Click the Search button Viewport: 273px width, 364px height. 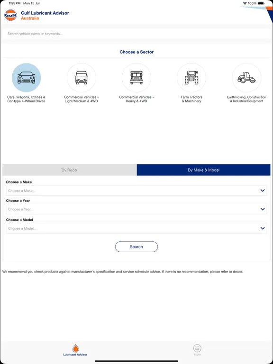136,247
